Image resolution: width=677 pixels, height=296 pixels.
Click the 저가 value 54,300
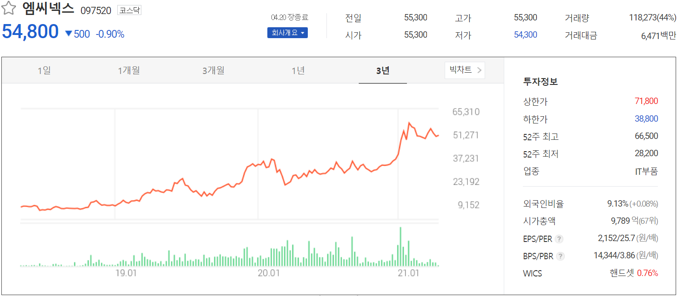(525, 35)
